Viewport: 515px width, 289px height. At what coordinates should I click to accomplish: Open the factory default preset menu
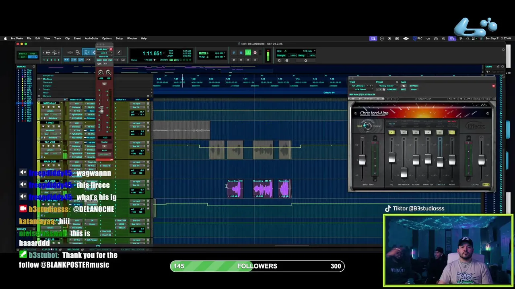(387, 85)
